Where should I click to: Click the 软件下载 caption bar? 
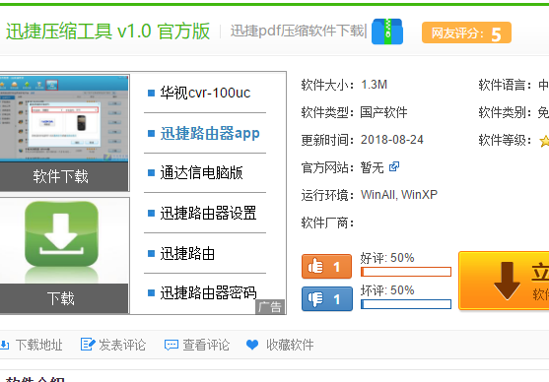coord(64,176)
